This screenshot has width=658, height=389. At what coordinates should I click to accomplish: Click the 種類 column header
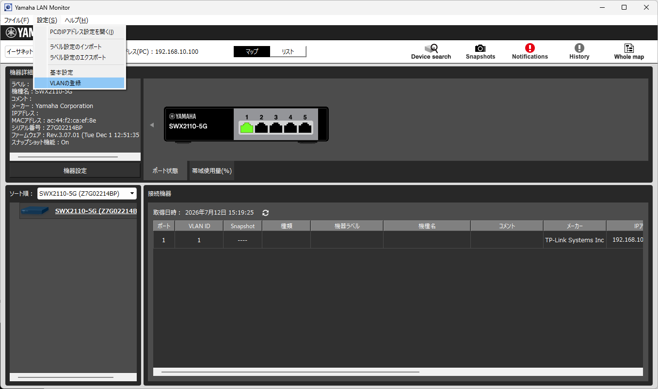click(x=287, y=226)
